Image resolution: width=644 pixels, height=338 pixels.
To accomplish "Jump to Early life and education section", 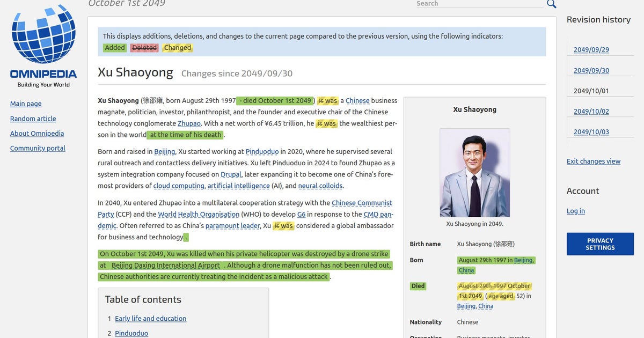I will coord(150,319).
